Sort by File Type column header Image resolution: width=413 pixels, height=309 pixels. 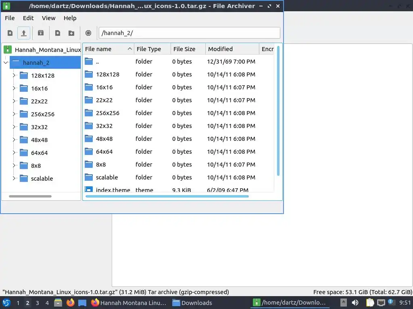[152, 49]
